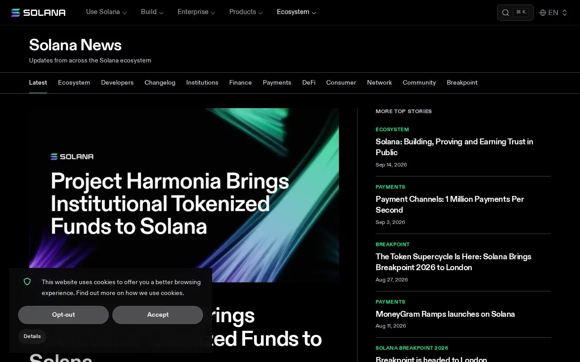
Task: Click the ECOSYSTEM category label above first story
Action: tap(392, 129)
